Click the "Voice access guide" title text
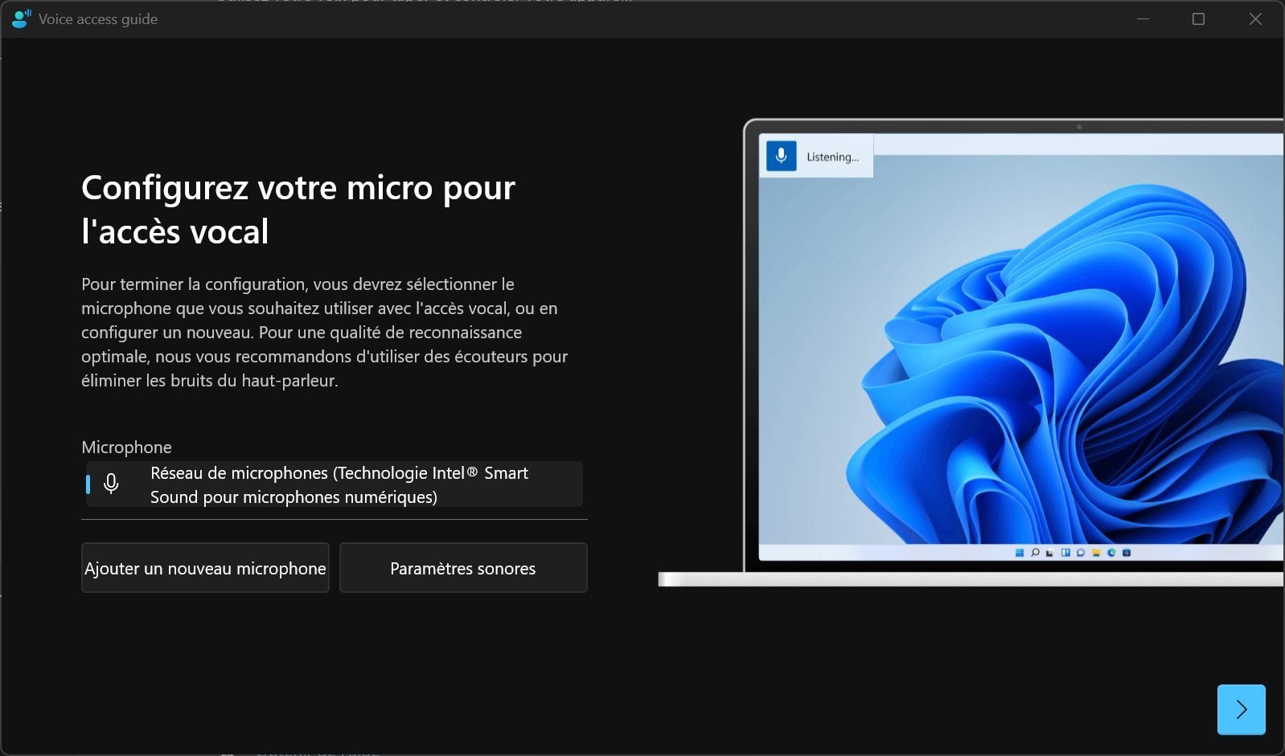 click(x=98, y=19)
